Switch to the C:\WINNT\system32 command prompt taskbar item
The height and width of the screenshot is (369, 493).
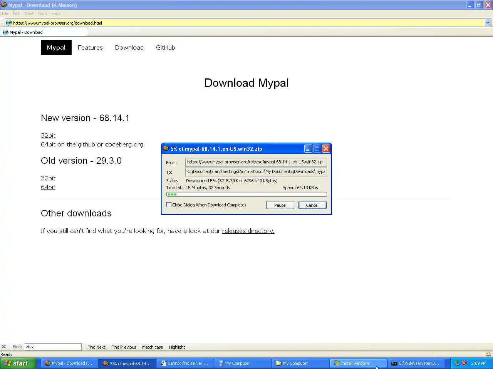click(x=416, y=363)
